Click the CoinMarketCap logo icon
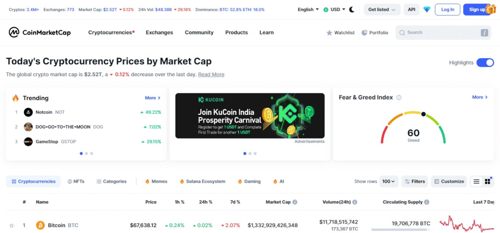This screenshot has height=233, width=500. point(14,32)
